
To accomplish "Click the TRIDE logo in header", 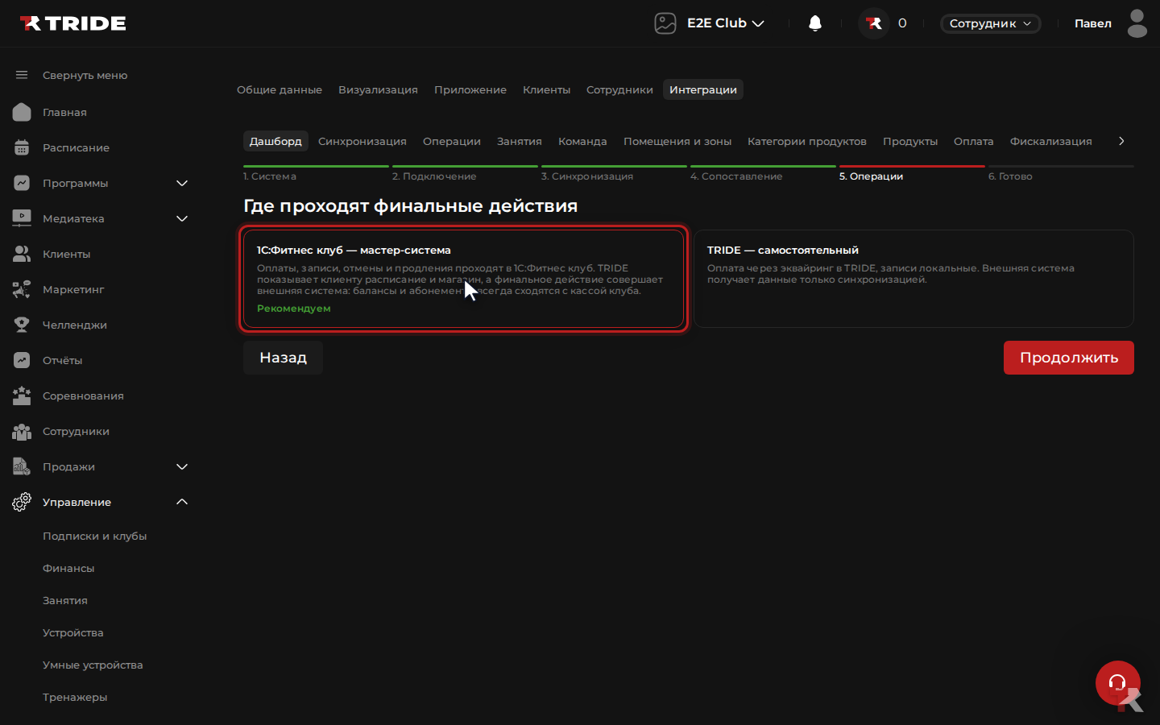I will (72, 23).
